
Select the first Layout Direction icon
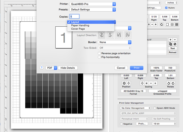[x=102, y=35]
